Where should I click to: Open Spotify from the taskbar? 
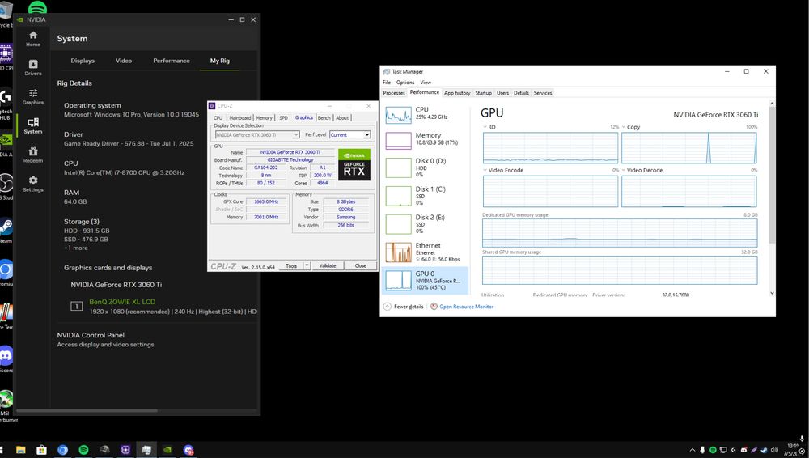tap(83, 450)
